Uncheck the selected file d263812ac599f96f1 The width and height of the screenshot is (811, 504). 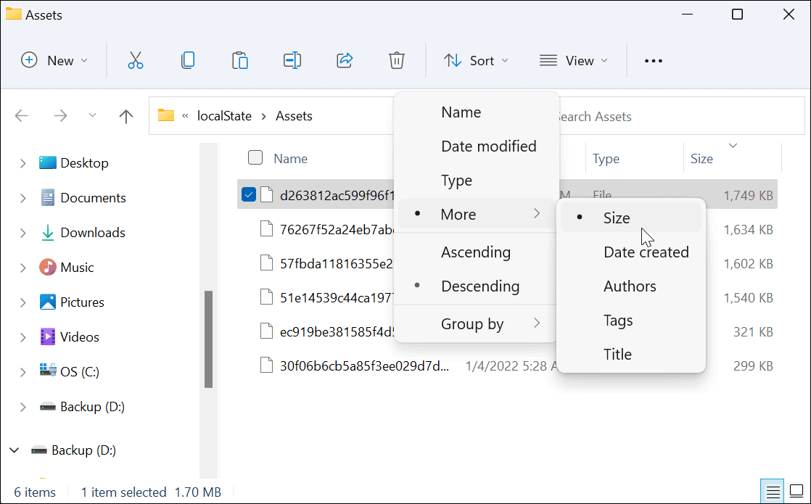(x=249, y=194)
